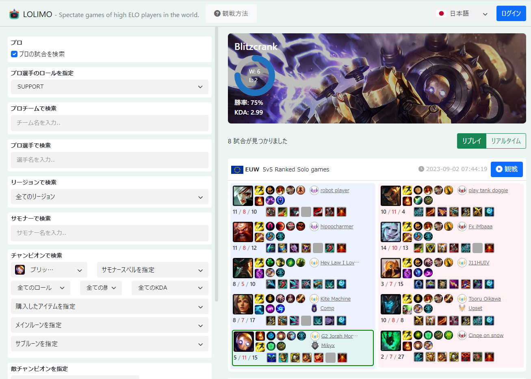Click the left sidebar vertical scrollbar

[217, 164]
